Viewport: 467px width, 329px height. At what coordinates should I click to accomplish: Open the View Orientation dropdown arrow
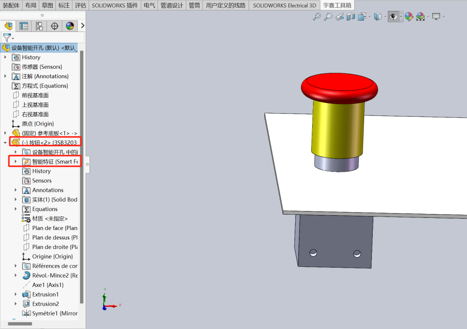pyautogui.click(x=370, y=16)
